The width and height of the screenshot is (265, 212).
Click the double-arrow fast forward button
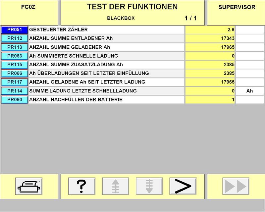click(x=236, y=186)
